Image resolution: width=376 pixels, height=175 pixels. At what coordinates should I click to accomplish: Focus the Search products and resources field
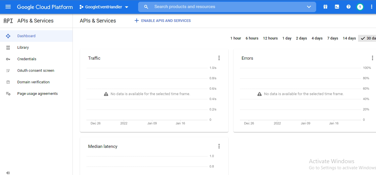coord(227,7)
